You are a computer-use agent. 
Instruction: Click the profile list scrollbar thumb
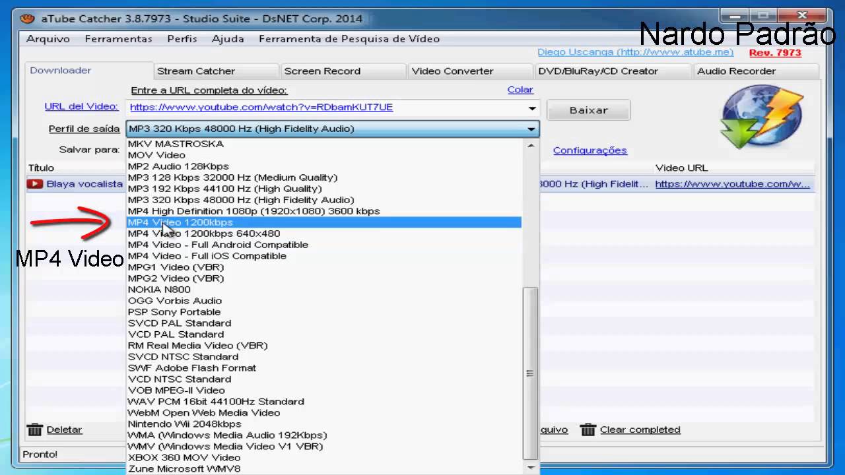[531, 373]
